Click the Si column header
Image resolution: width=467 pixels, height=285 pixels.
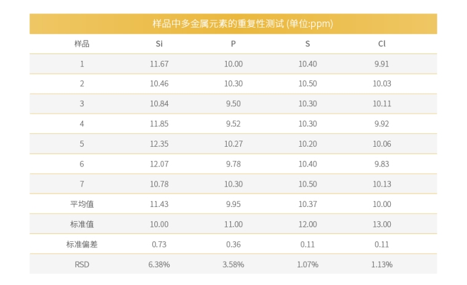tap(159, 44)
